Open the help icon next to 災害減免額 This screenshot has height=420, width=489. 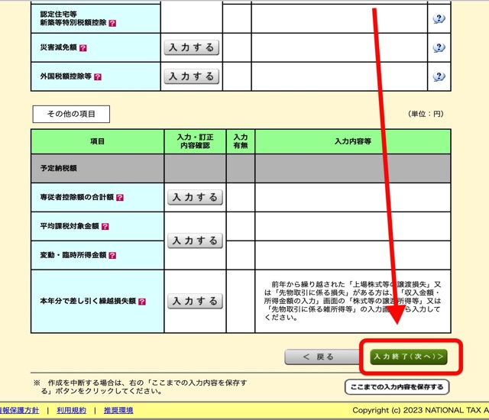(83, 48)
